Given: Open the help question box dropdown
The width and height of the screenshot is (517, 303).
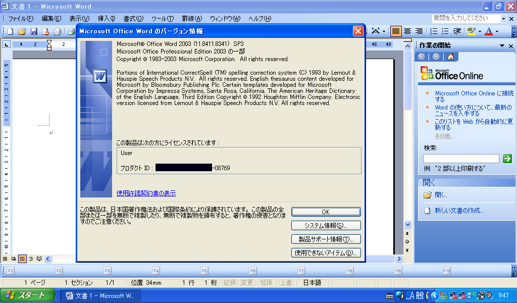Looking at the screenshot, I should [503, 19].
